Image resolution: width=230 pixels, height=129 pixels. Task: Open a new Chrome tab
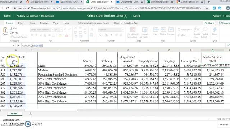pyautogui.click(x=209, y=2)
